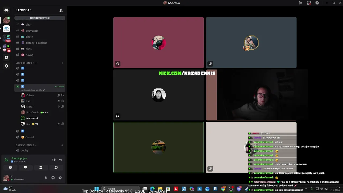Edit channel status pencil icon
The height and width of the screenshot is (193, 343).
click(44, 90)
